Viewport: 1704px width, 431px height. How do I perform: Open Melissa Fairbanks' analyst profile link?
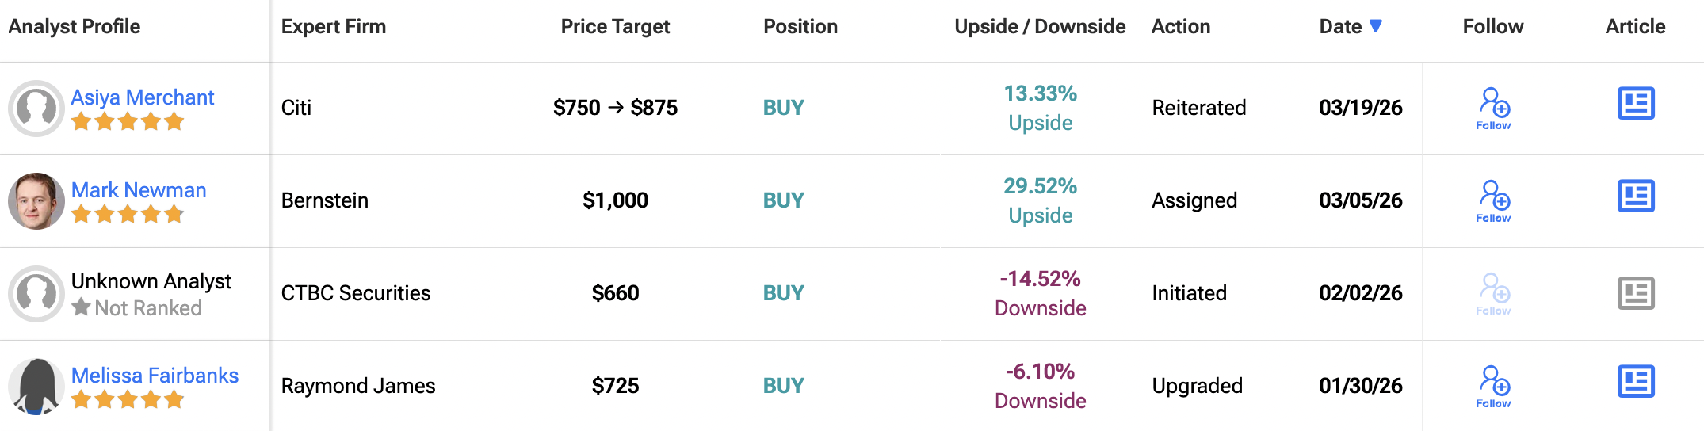click(155, 376)
